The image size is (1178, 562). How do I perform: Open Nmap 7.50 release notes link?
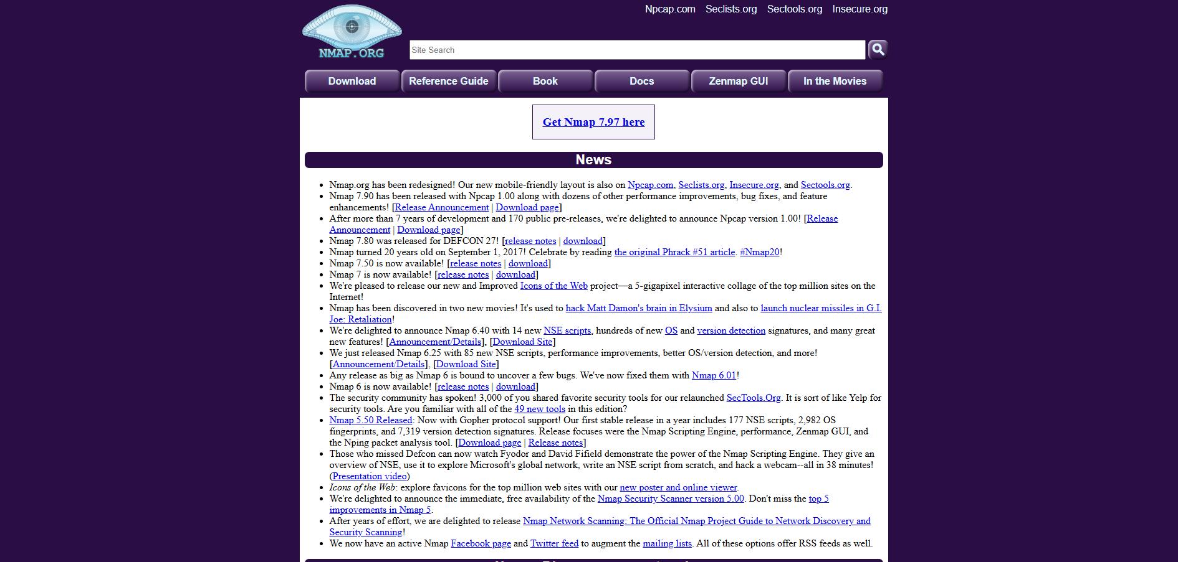pos(476,263)
